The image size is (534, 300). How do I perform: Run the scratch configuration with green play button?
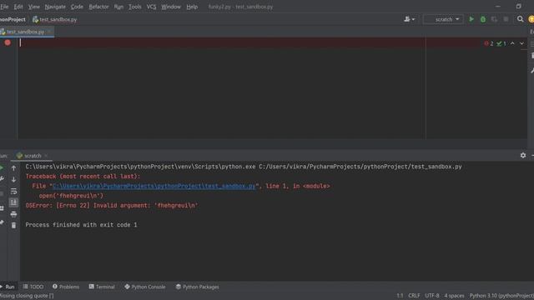coord(471,19)
